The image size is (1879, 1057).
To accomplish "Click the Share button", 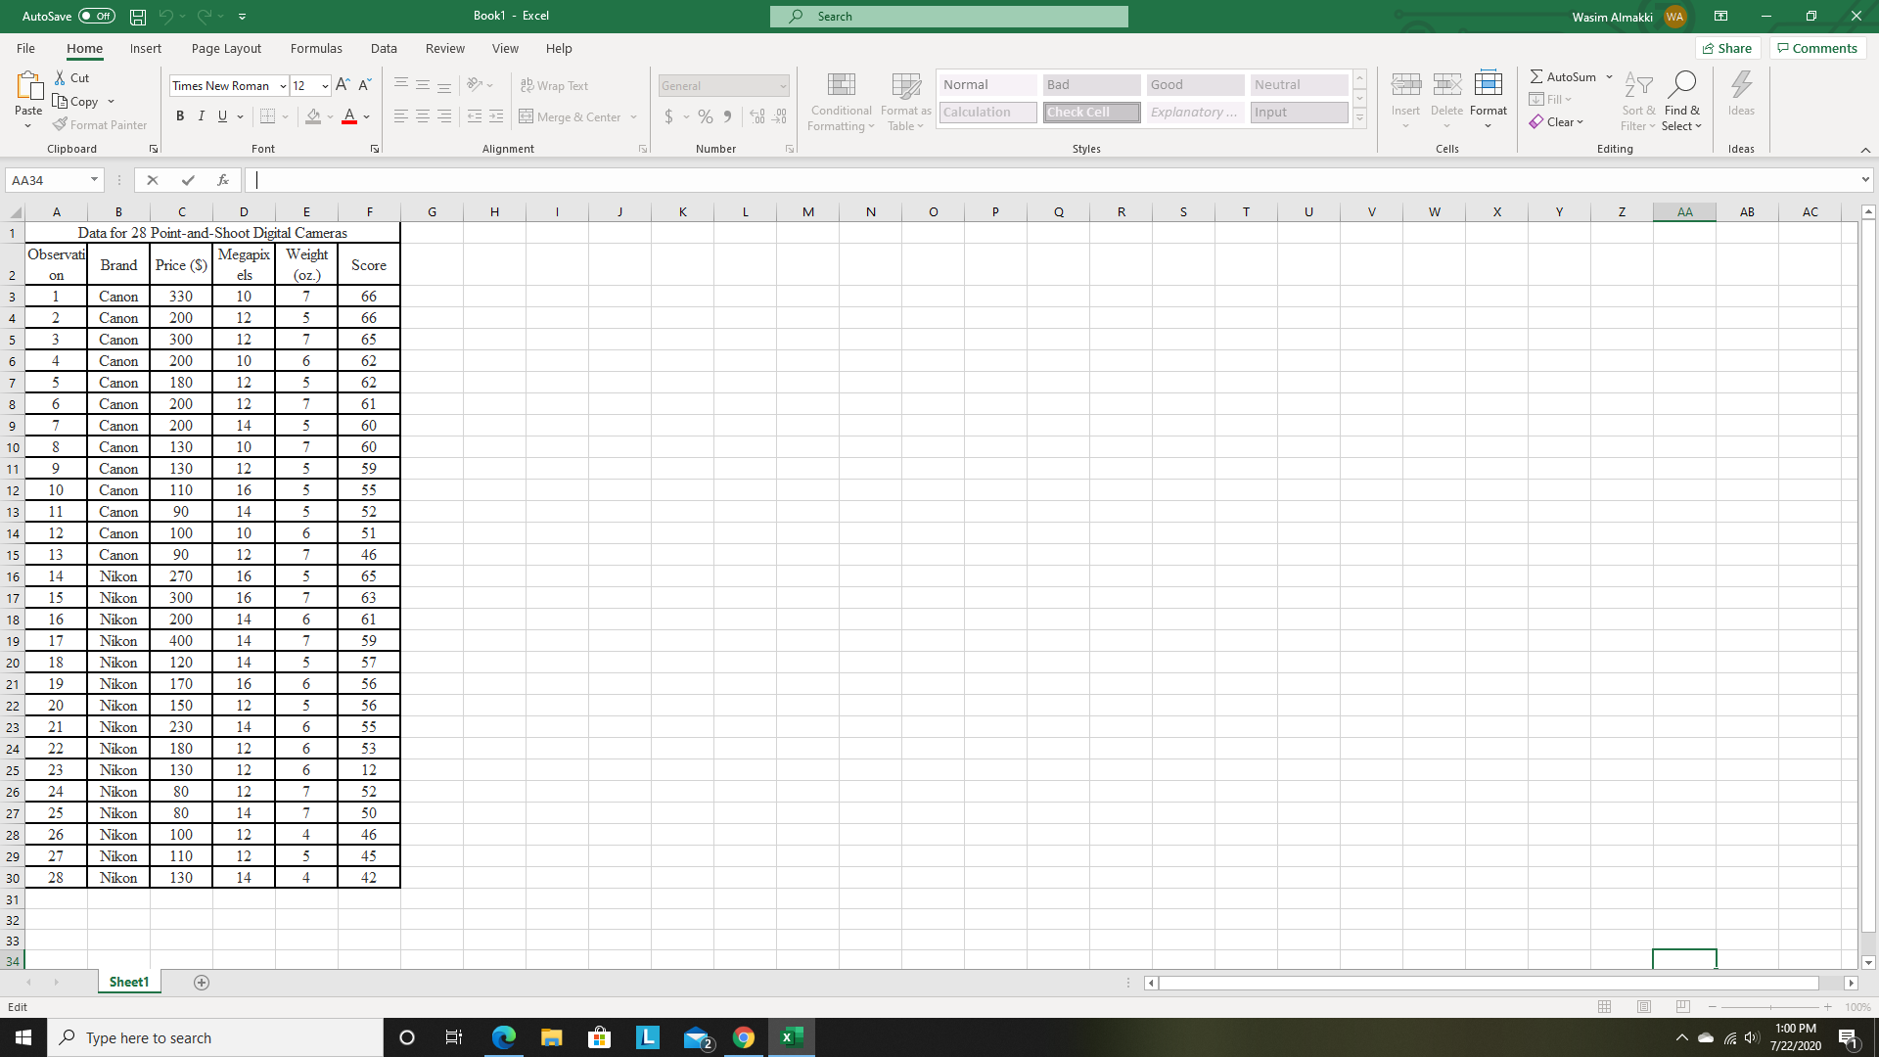I will pyautogui.click(x=1727, y=49).
